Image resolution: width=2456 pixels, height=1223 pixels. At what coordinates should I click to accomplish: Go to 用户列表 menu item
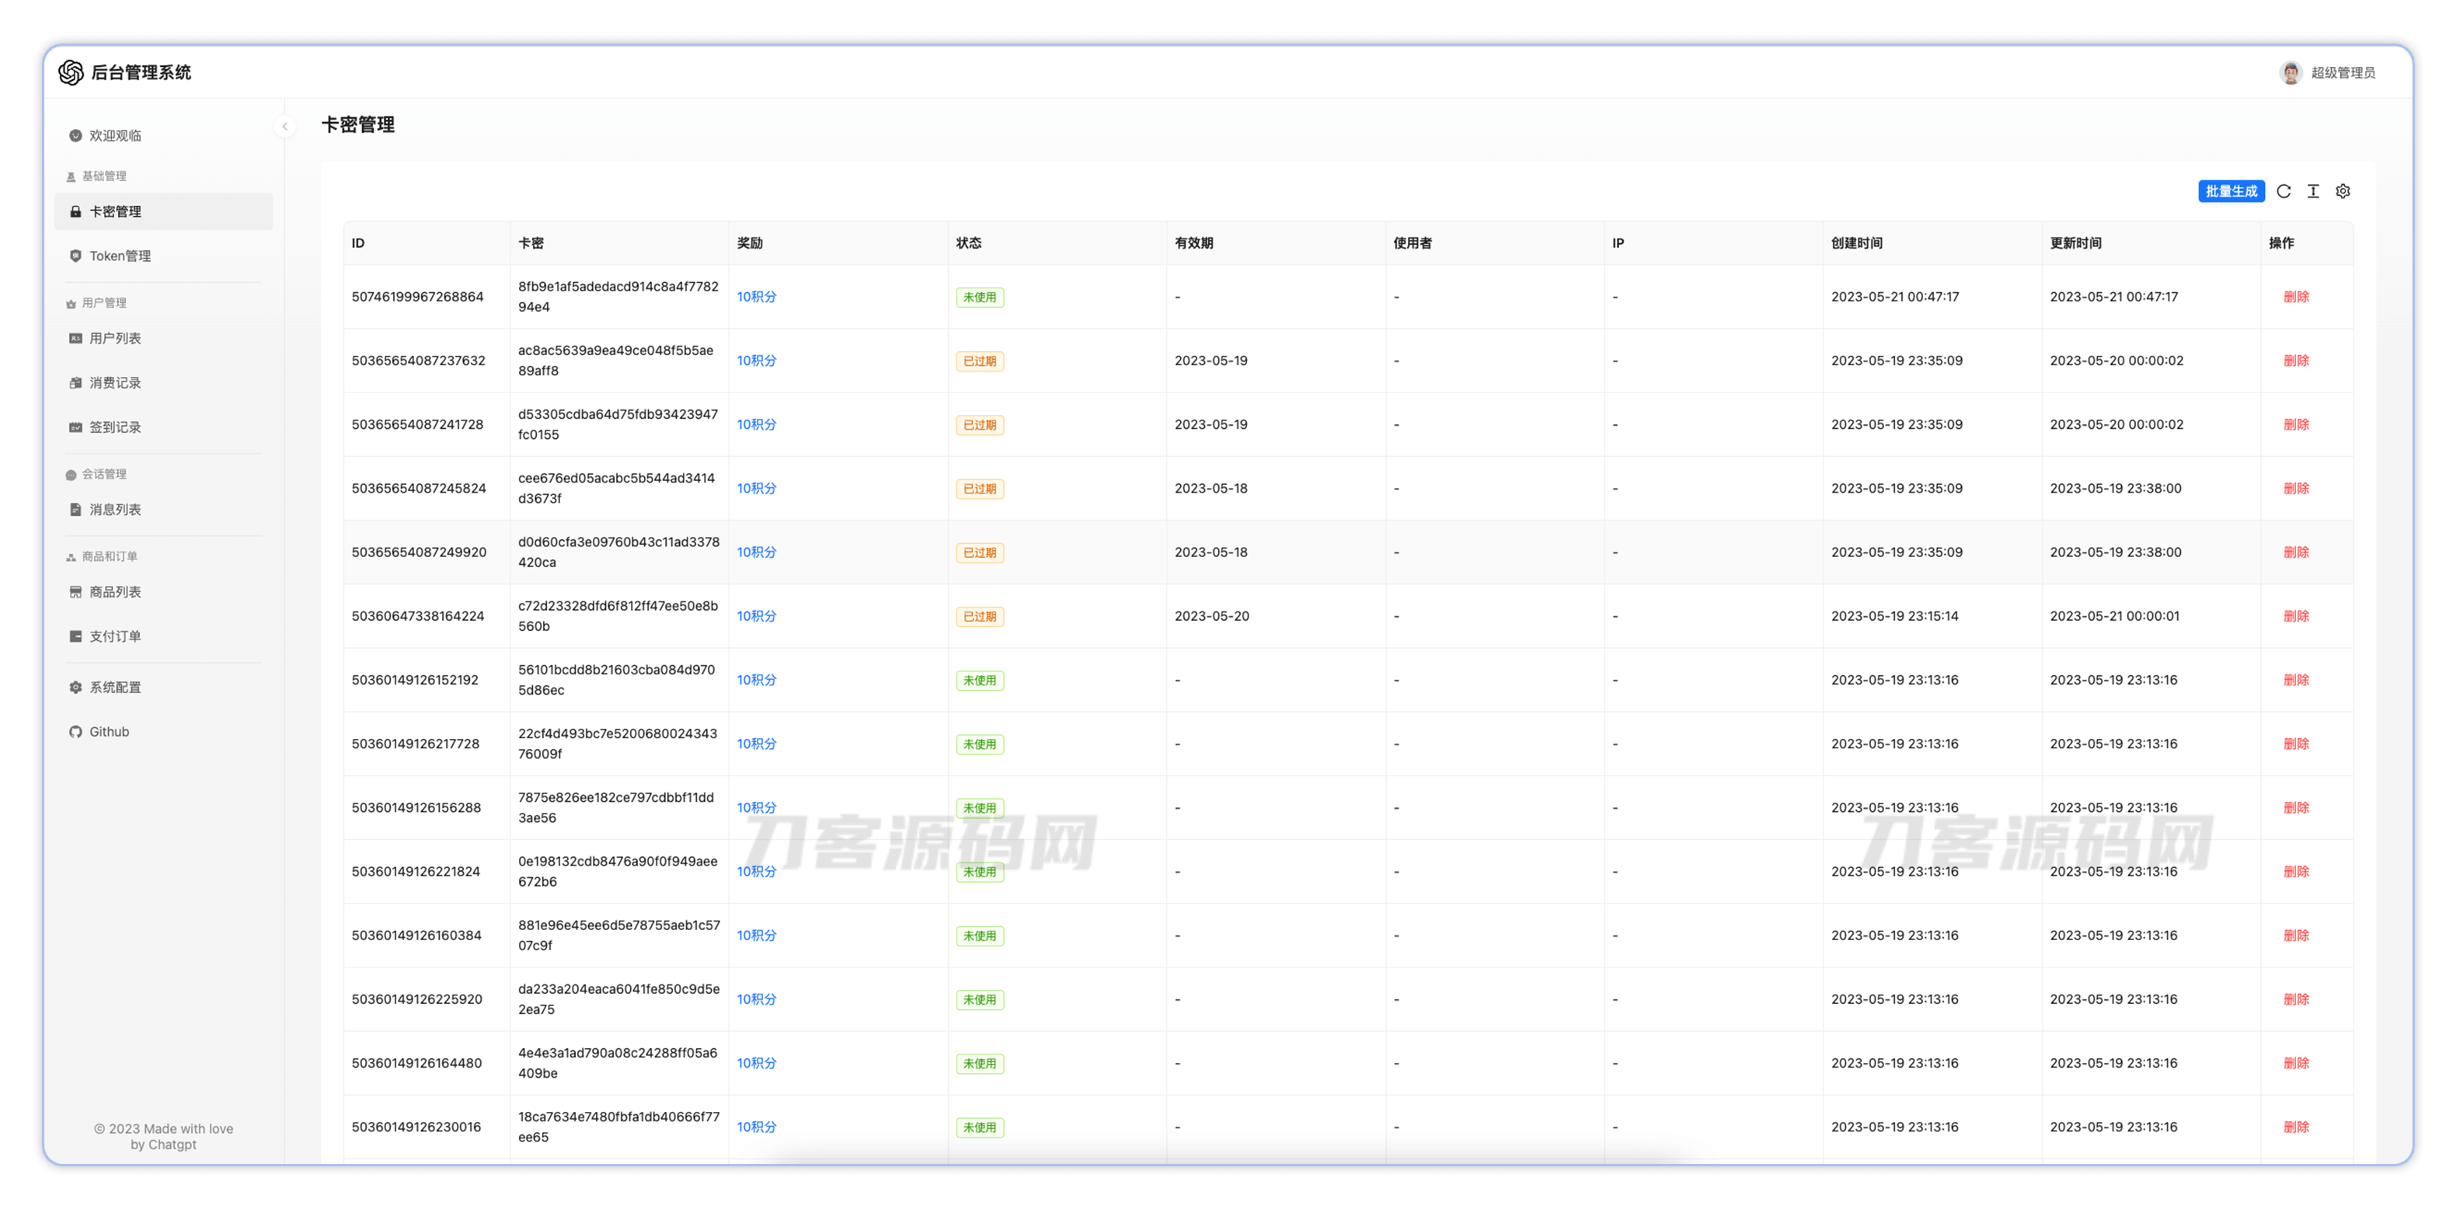(x=114, y=339)
